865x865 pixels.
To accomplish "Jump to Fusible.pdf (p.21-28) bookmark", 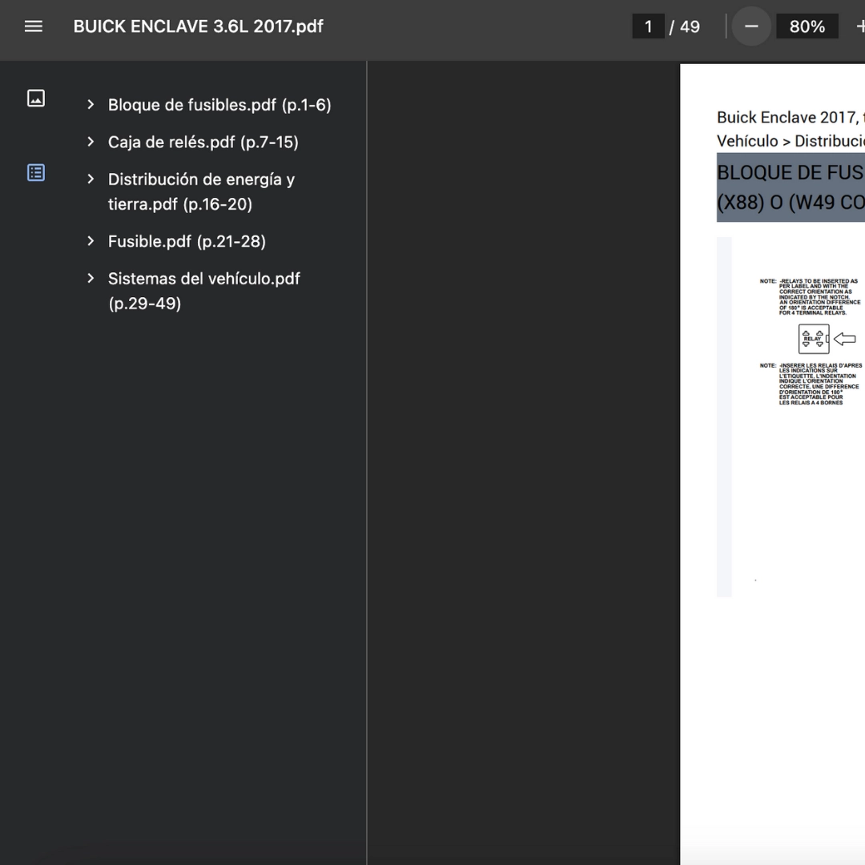I will tap(187, 242).
